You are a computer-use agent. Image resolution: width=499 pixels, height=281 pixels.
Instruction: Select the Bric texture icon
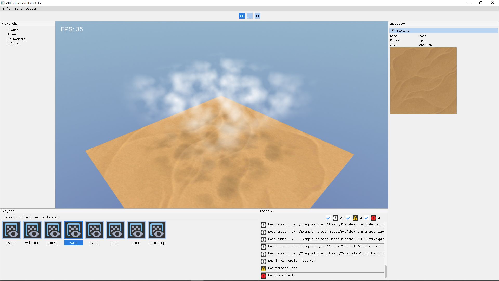(x=11, y=230)
